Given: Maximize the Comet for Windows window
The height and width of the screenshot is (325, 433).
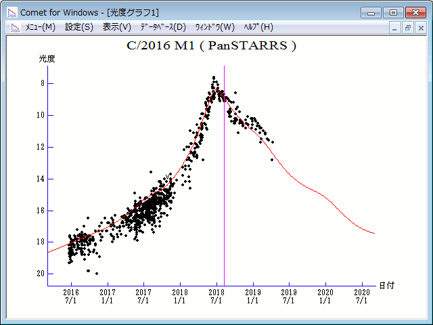Looking at the screenshot, I should coord(392,12).
